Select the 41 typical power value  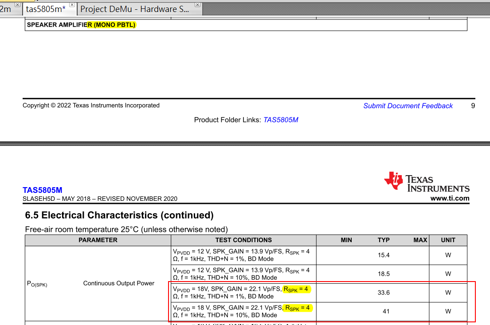pyautogui.click(x=386, y=311)
